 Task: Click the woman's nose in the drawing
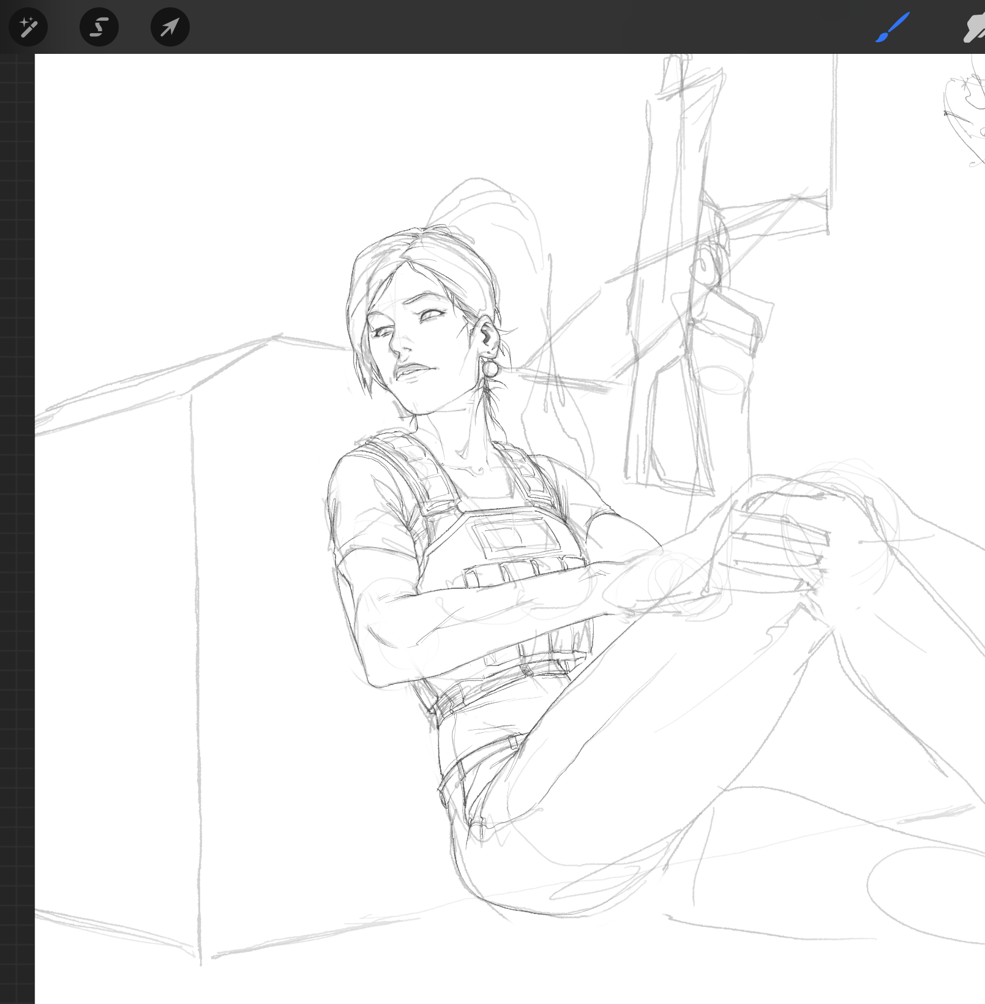[x=398, y=348]
